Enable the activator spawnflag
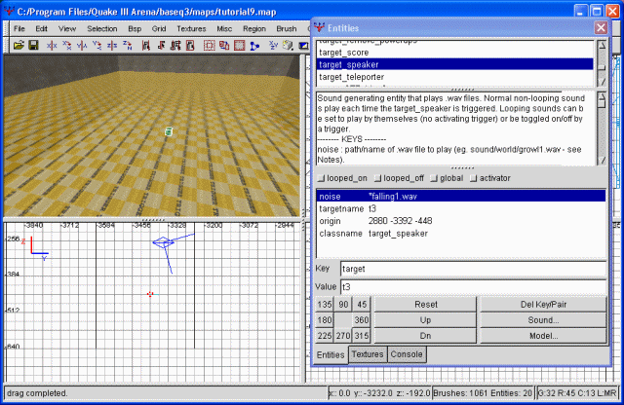 (490, 178)
